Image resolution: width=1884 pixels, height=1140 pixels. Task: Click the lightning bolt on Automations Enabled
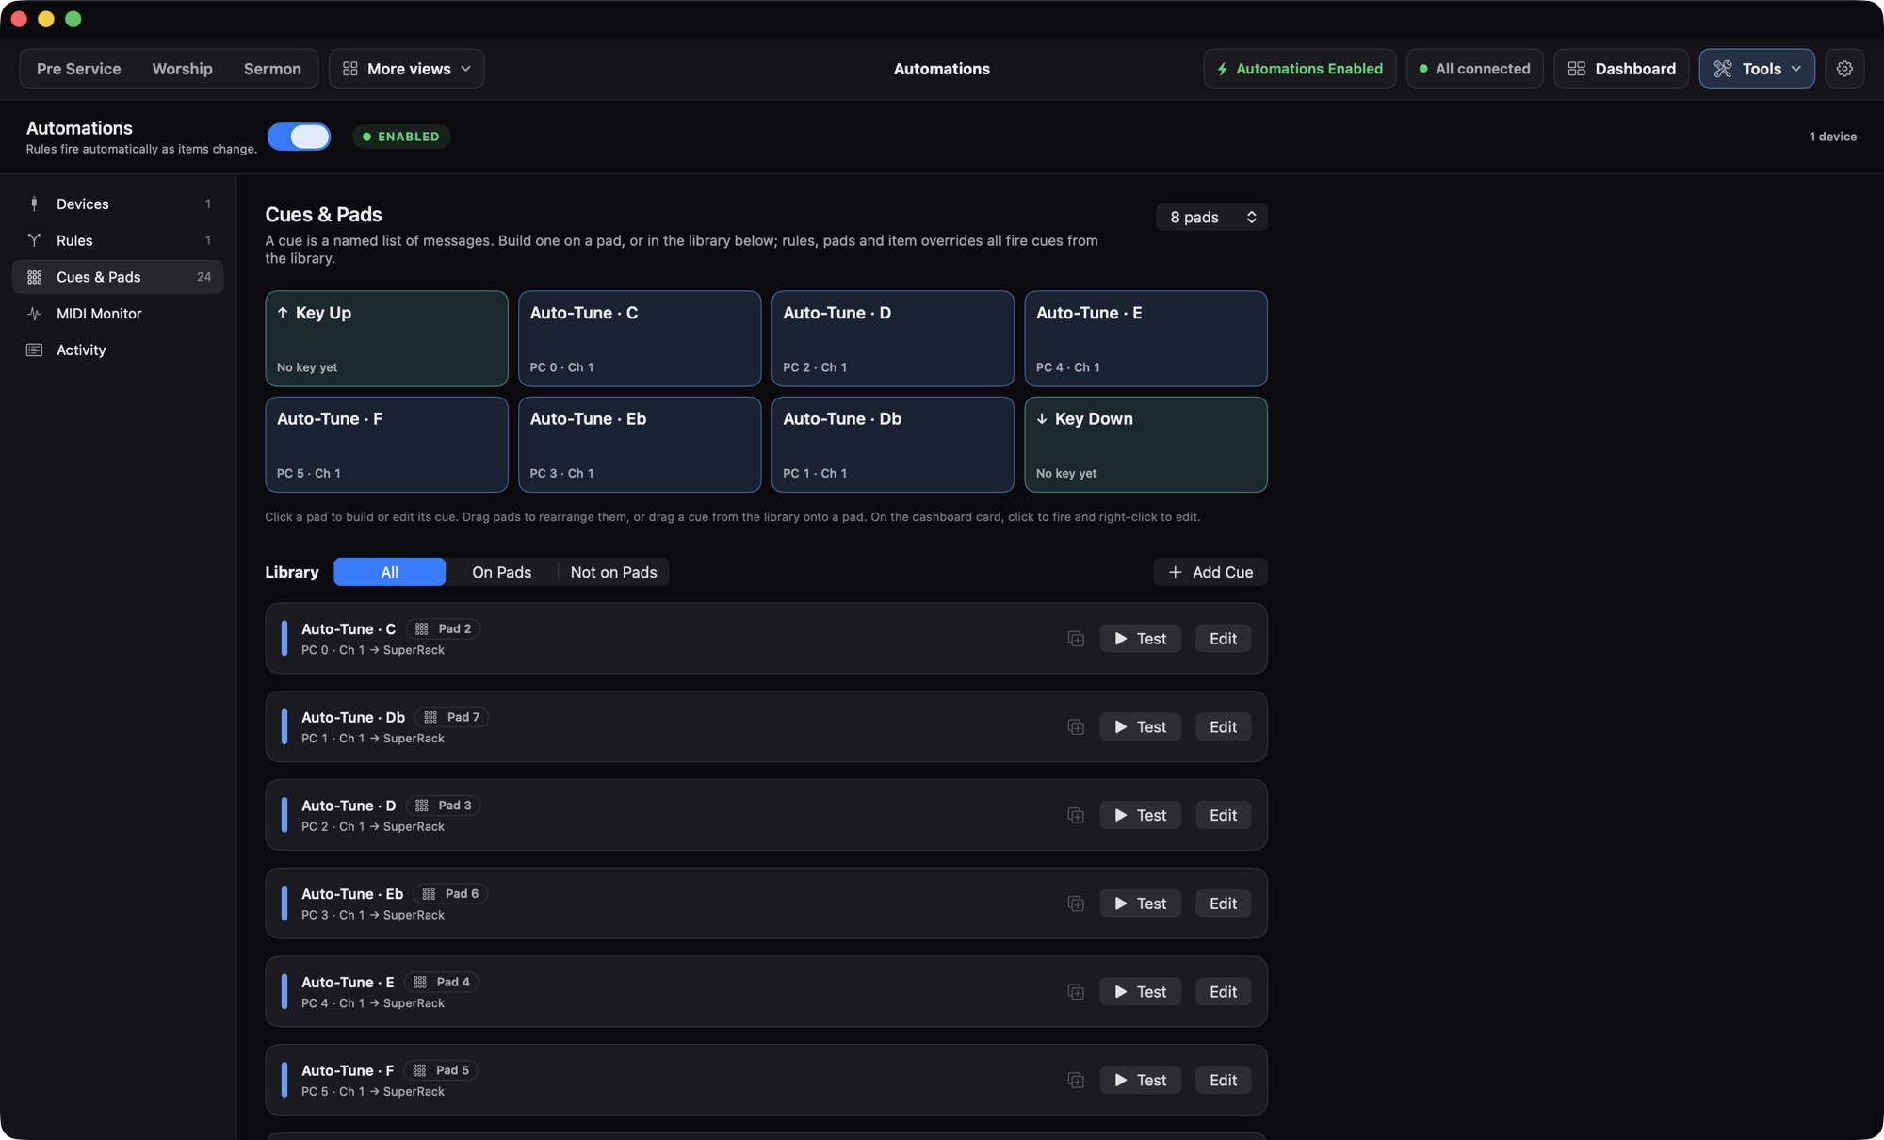[1223, 69]
